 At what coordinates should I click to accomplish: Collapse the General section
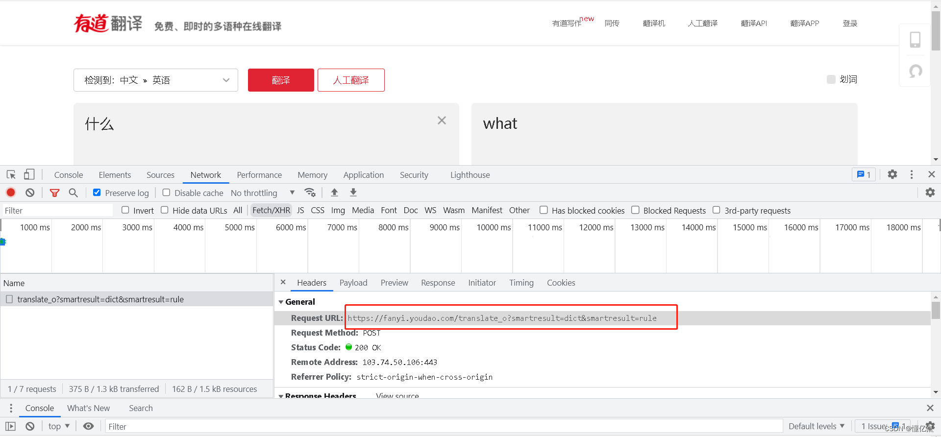(281, 302)
